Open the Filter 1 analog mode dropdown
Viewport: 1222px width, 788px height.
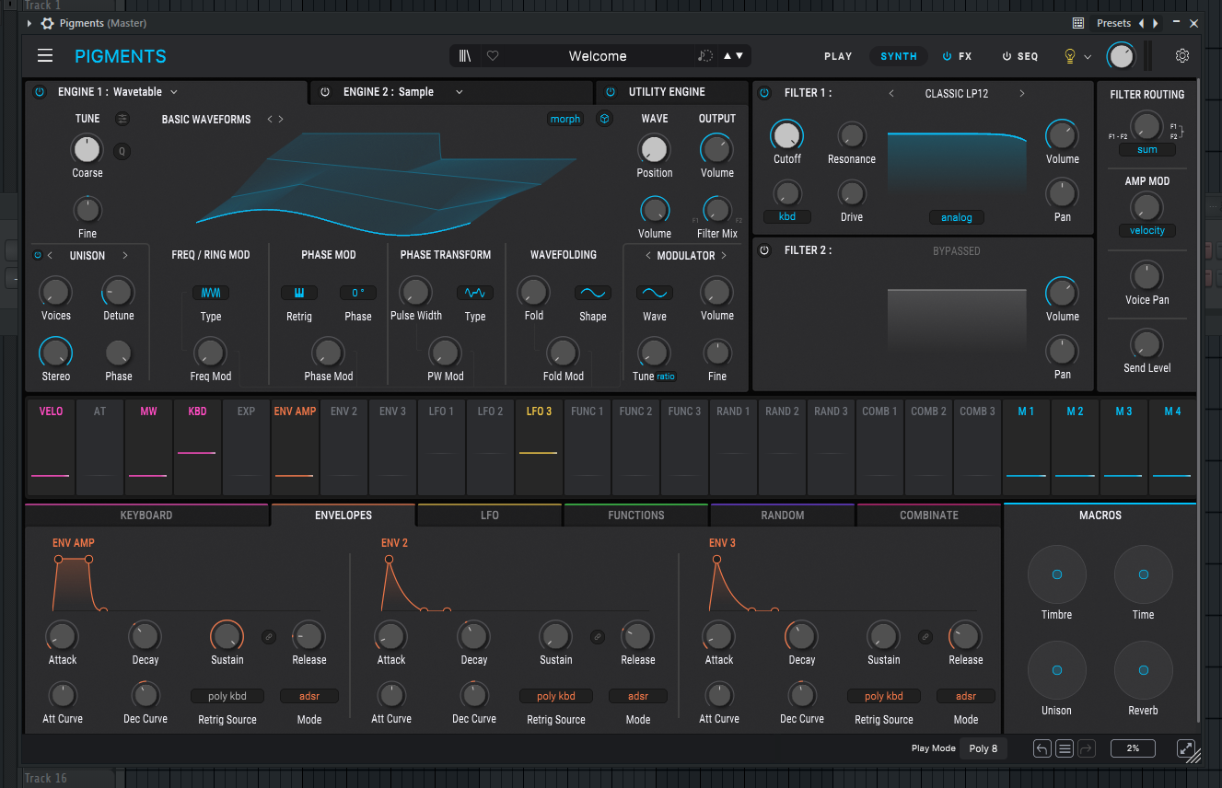pyautogui.click(x=957, y=217)
